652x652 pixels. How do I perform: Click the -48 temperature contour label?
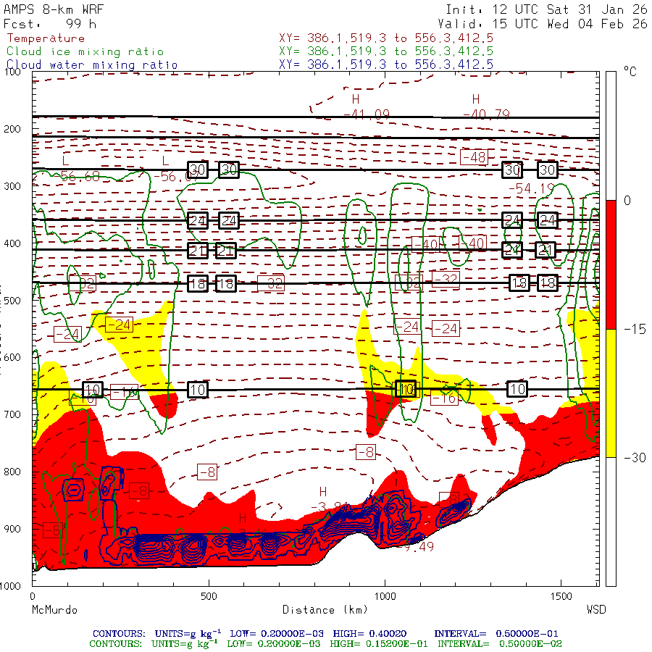(x=474, y=157)
